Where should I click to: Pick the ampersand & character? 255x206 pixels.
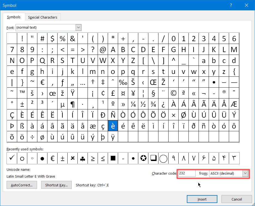coord(73,38)
